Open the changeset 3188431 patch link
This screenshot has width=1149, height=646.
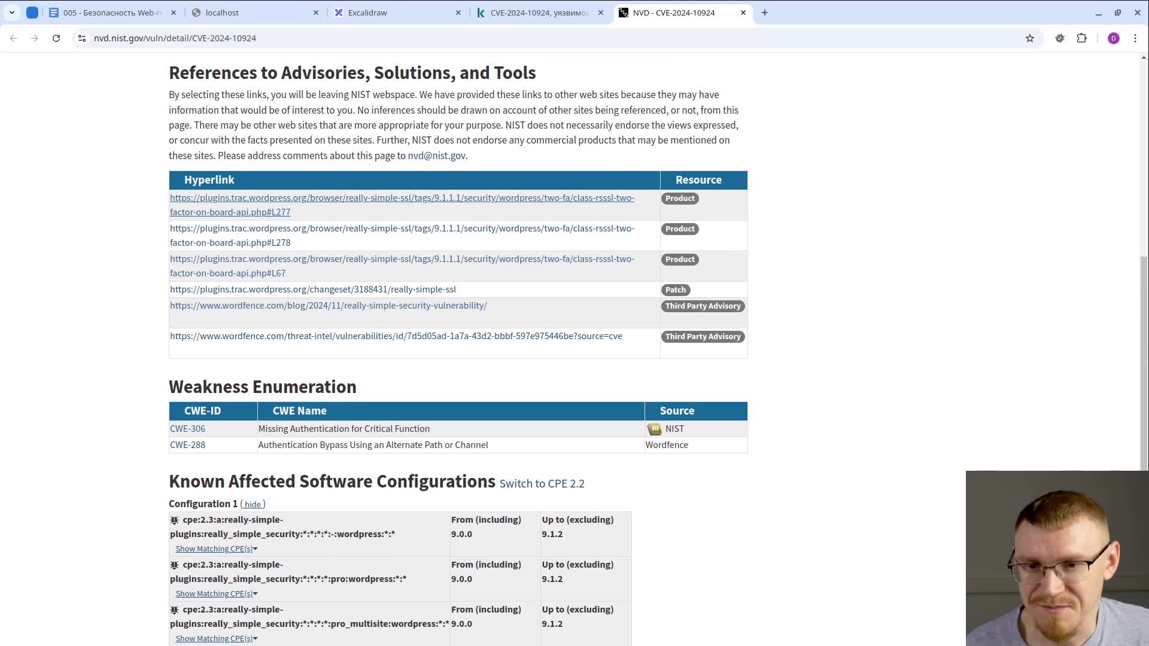pyautogui.click(x=312, y=290)
